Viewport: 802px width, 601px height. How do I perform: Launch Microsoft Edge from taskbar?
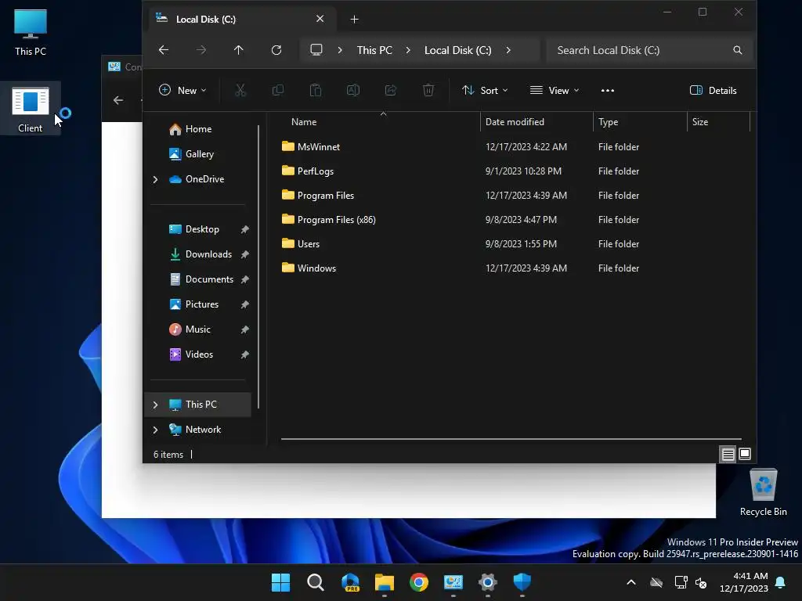click(350, 582)
